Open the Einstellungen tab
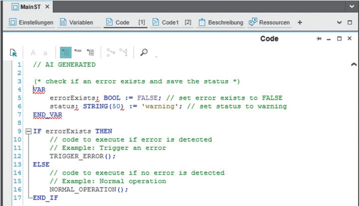 click(32, 23)
